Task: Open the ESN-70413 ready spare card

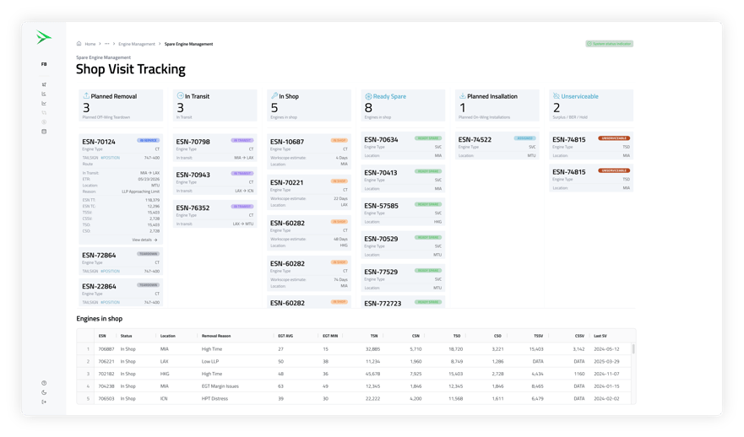Action: pos(403,179)
